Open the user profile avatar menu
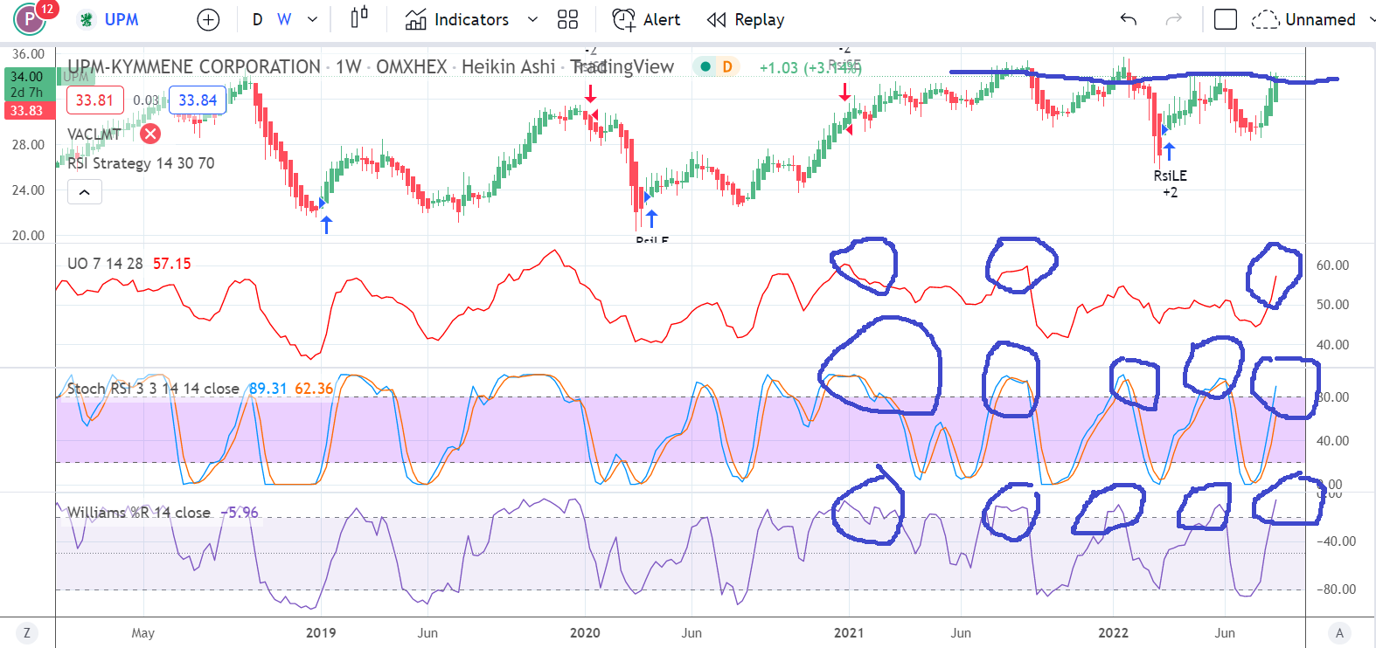 pyautogui.click(x=31, y=19)
